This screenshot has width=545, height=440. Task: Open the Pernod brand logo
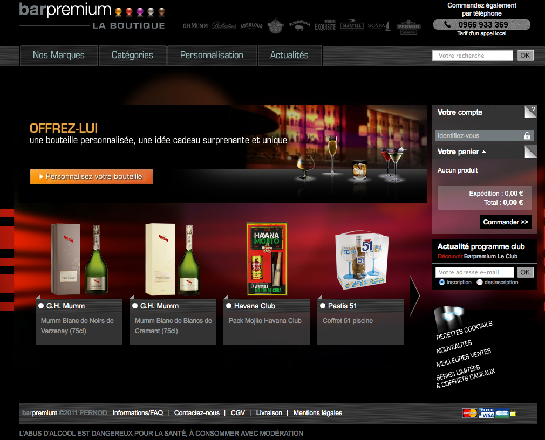[x=408, y=27]
